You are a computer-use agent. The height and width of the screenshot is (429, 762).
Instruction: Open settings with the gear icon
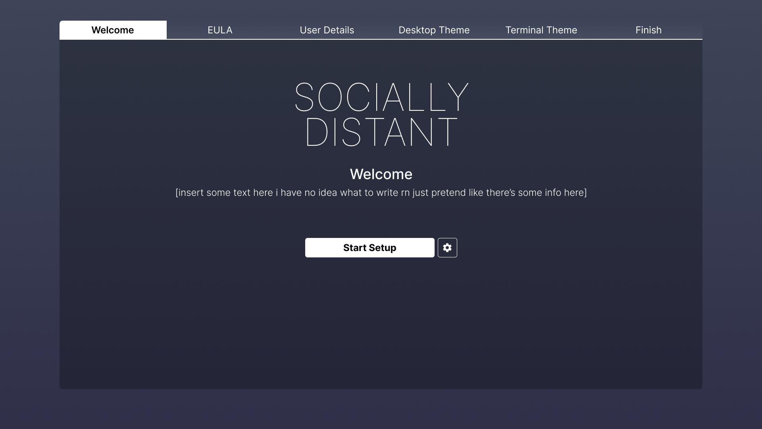447,247
